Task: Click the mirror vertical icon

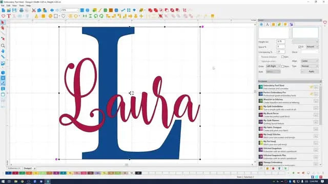Action: click(90, 16)
